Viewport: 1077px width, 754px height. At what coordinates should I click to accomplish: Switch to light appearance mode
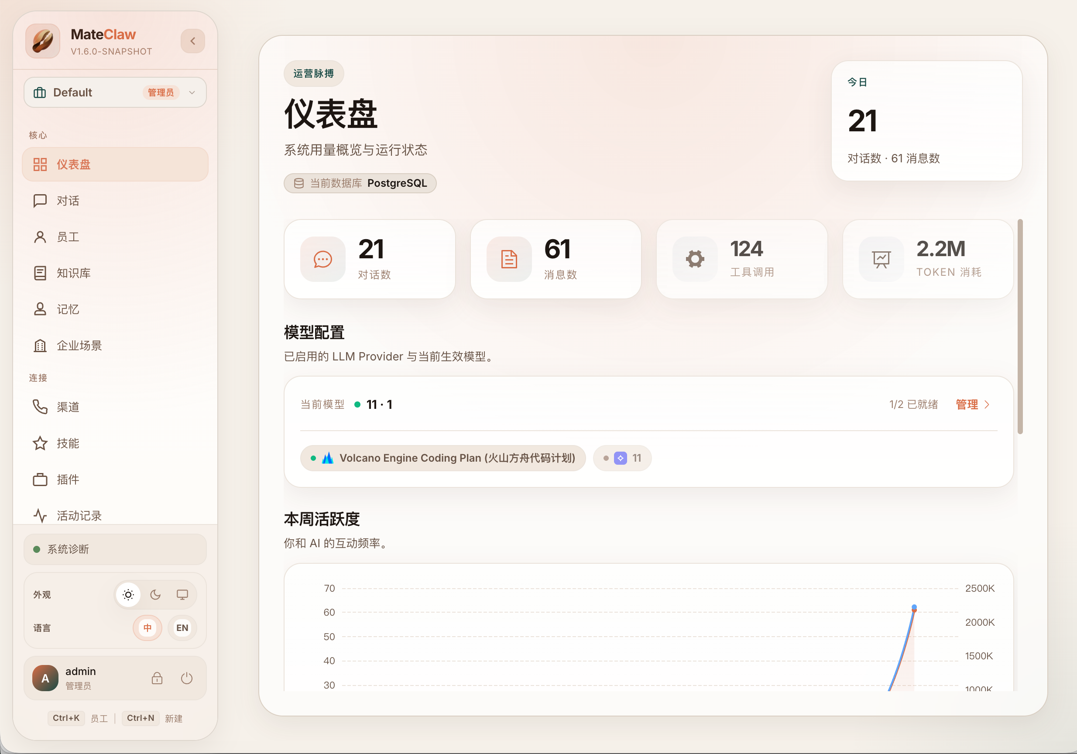(128, 595)
